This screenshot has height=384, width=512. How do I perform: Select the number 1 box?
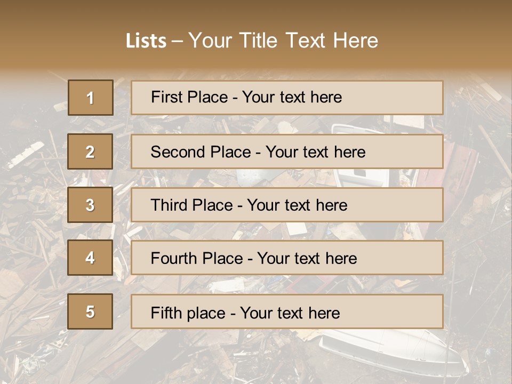click(91, 98)
